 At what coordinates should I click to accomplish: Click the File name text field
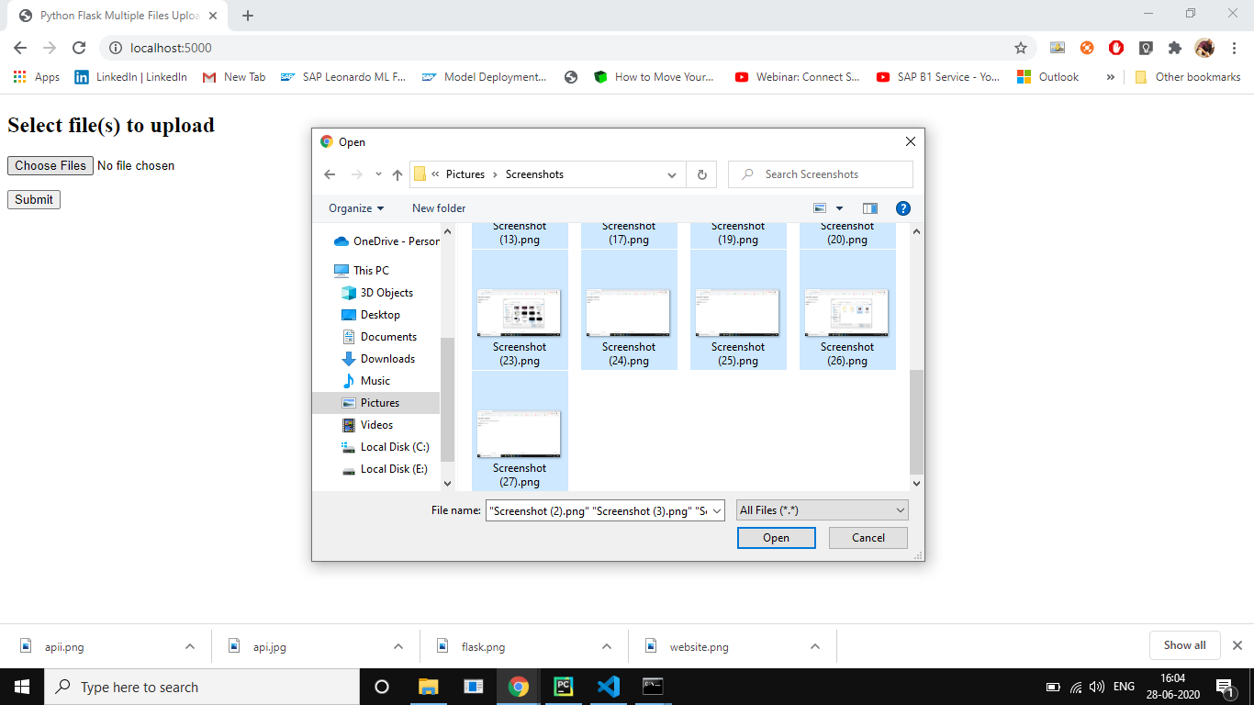coord(598,510)
